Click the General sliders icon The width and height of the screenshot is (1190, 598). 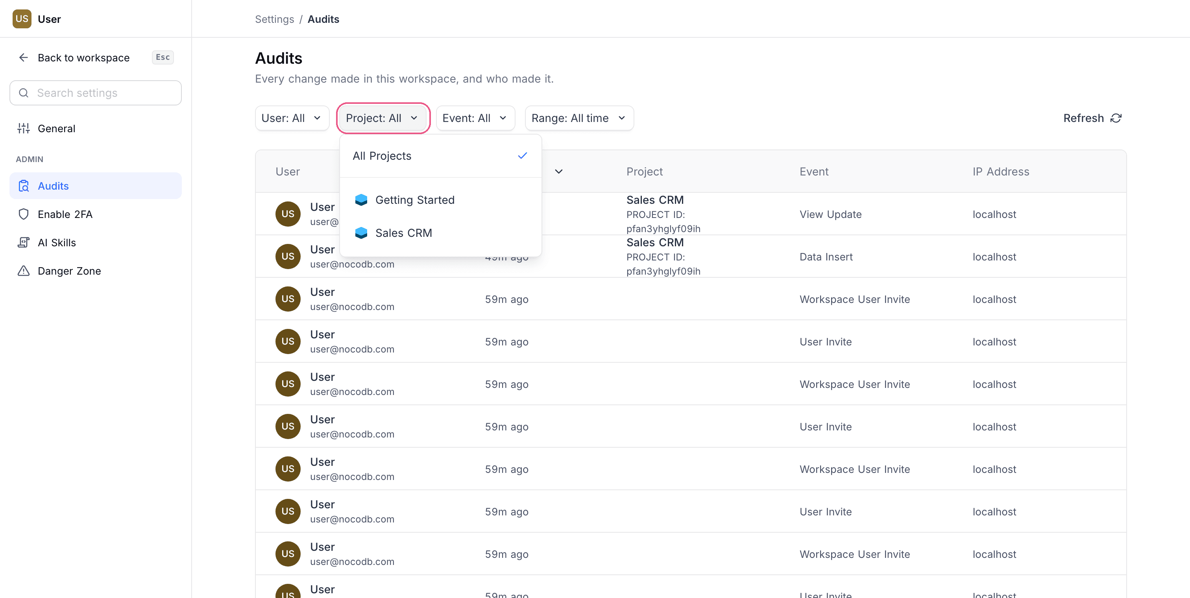pos(24,128)
